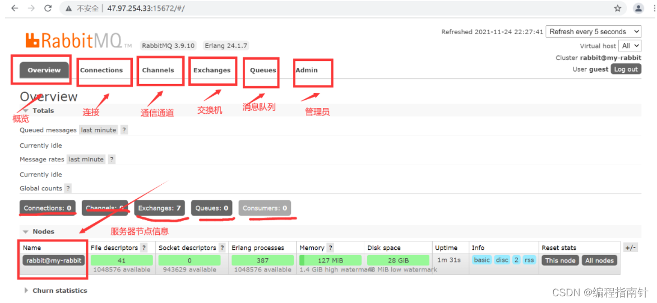Reset stats for This node

560,260
